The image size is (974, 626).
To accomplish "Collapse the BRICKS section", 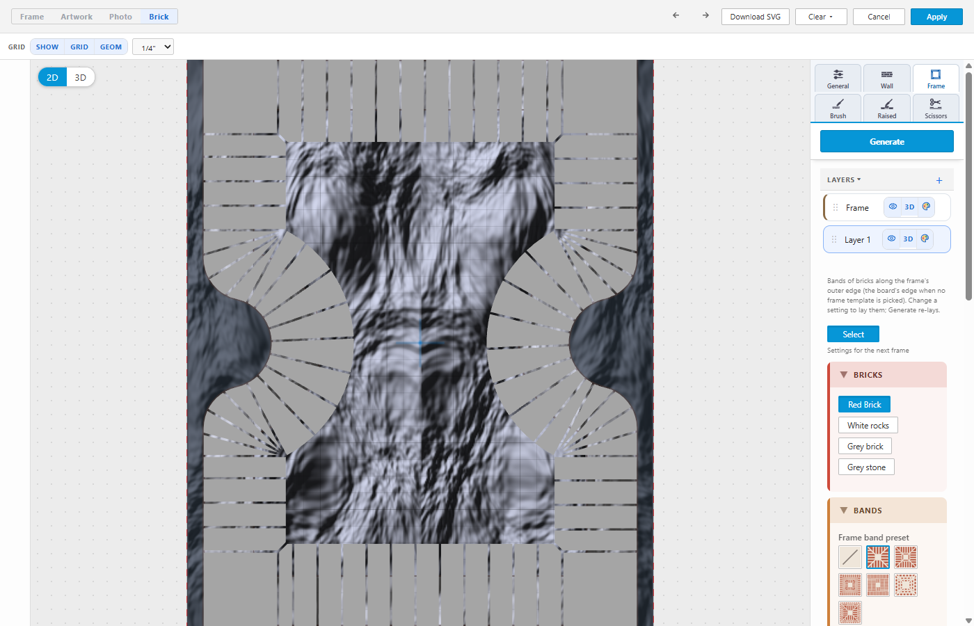I will 887,375.
